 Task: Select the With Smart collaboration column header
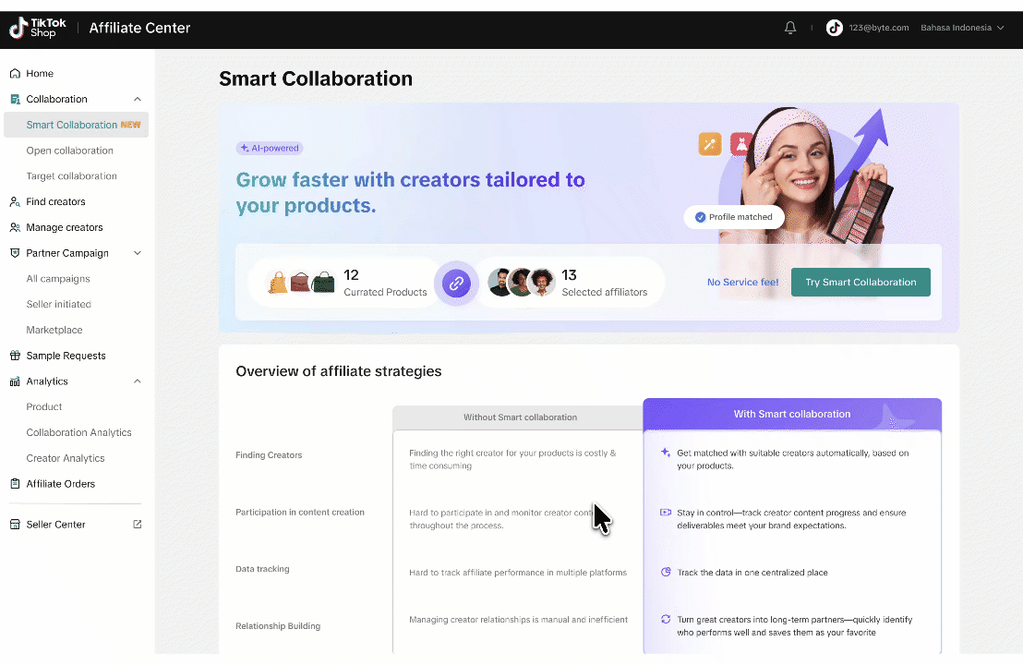792,415
